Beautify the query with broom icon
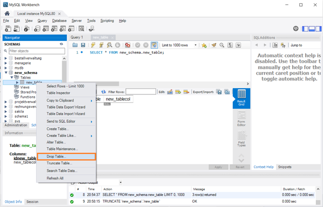The height and width of the screenshot is (207, 323). [x=214, y=45]
